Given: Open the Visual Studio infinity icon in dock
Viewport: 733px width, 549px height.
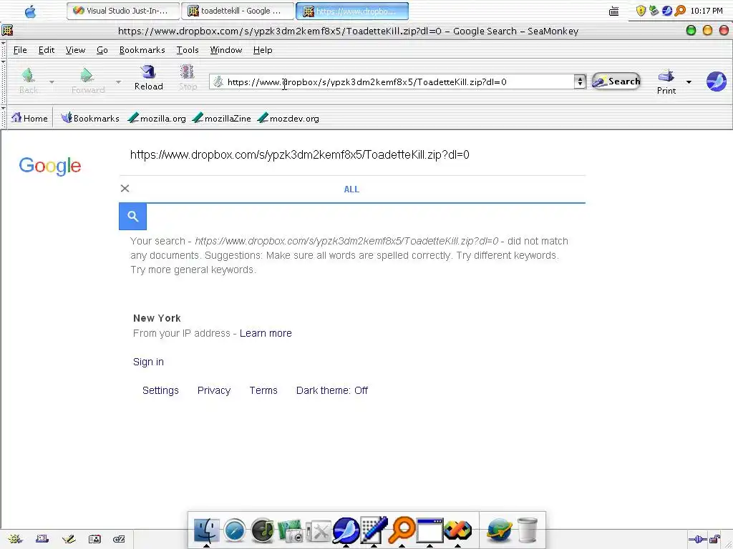Looking at the screenshot, I should [457, 530].
